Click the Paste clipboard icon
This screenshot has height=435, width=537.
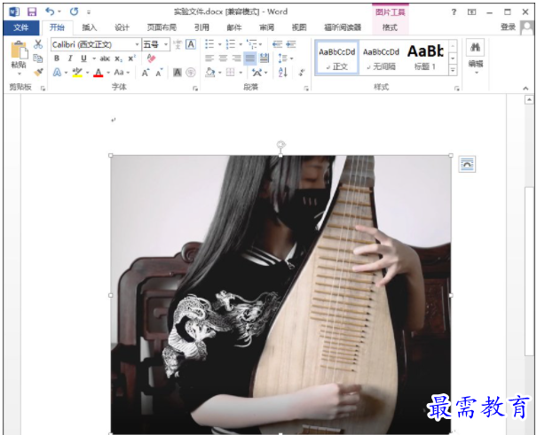click(19, 50)
